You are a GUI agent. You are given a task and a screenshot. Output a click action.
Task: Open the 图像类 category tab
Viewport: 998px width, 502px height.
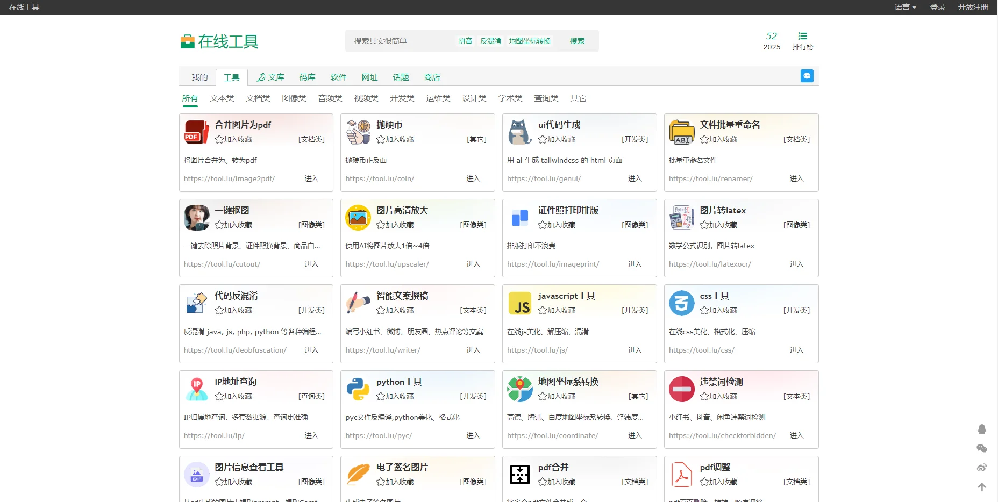pyautogui.click(x=294, y=98)
